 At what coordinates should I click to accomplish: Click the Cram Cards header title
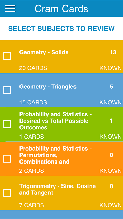pyautogui.click(x=61, y=9)
